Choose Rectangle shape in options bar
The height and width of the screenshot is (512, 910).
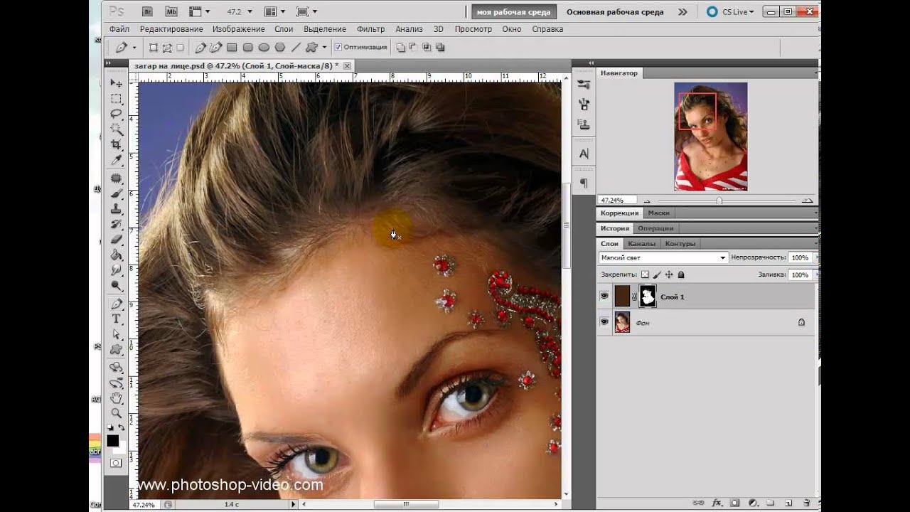pos(232,48)
